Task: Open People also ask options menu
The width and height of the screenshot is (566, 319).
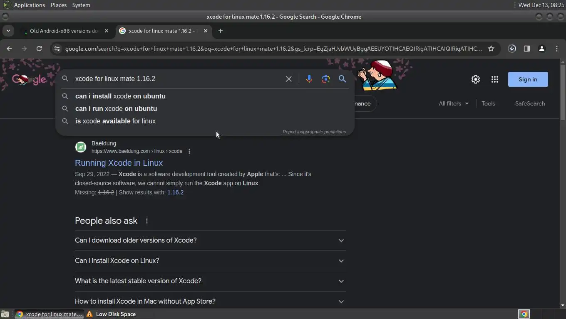Action: [x=146, y=221]
